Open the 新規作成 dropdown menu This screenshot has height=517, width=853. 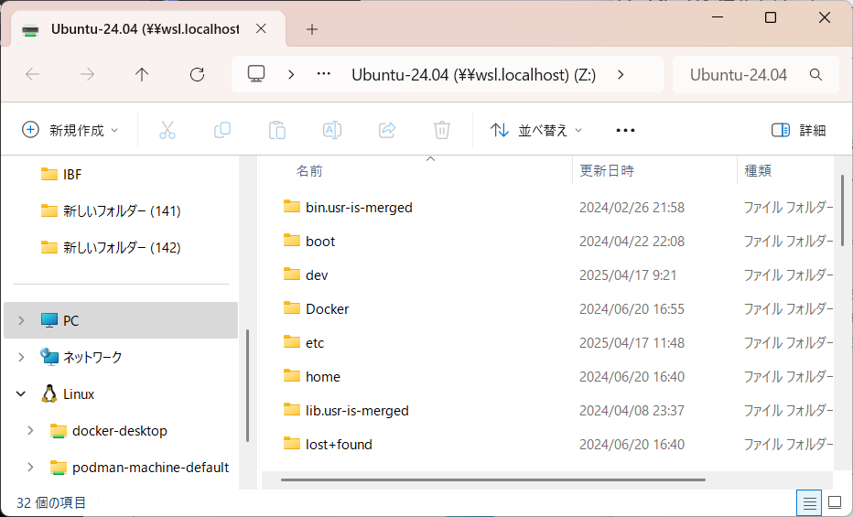coord(70,130)
